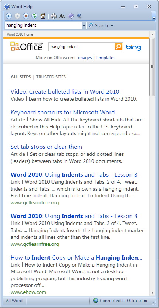Refresh the help page
This screenshot has width=159, height=308.
click(34, 16)
